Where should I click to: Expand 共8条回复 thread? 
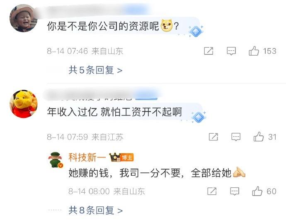click(x=95, y=211)
